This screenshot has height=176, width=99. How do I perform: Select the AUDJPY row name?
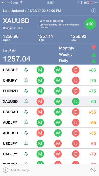(x=10, y=122)
